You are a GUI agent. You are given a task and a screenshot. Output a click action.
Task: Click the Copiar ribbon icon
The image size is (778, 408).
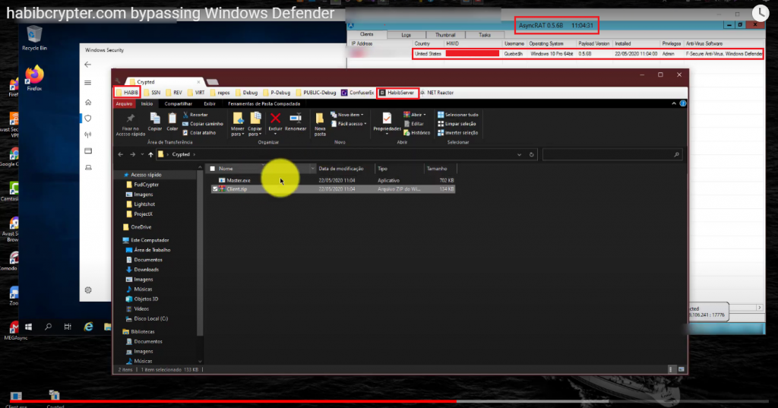pos(155,118)
